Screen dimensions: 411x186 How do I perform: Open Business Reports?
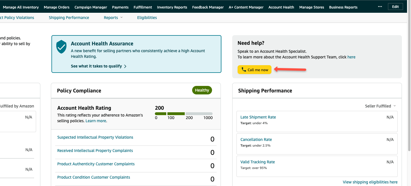click(343, 7)
